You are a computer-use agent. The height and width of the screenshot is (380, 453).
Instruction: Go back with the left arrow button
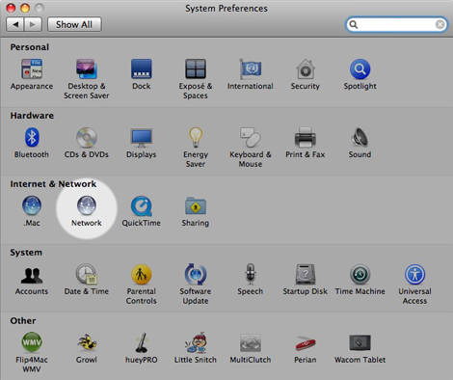[x=15, y=24]
